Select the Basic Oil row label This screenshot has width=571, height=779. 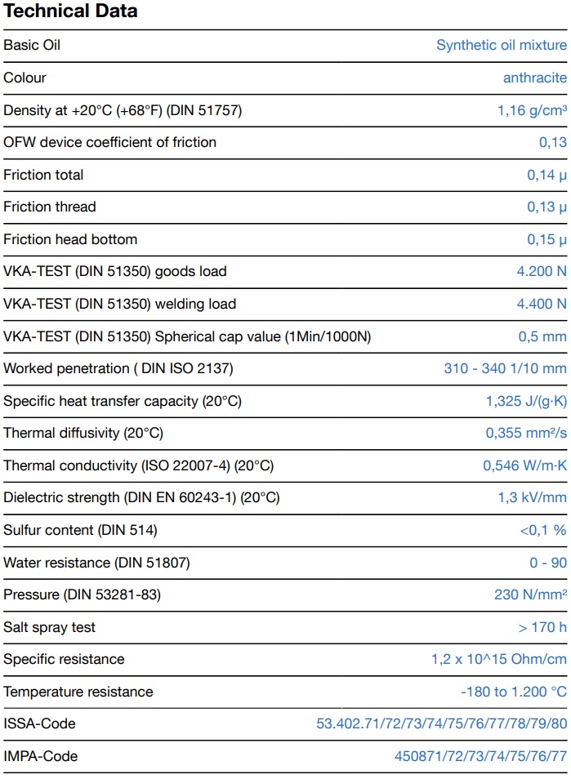tap(32, 46)
